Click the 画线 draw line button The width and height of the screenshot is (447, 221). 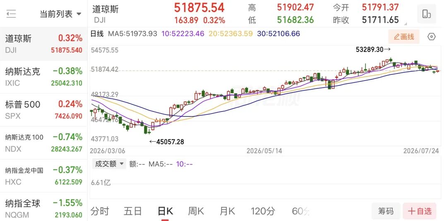(x=404, y=37)
